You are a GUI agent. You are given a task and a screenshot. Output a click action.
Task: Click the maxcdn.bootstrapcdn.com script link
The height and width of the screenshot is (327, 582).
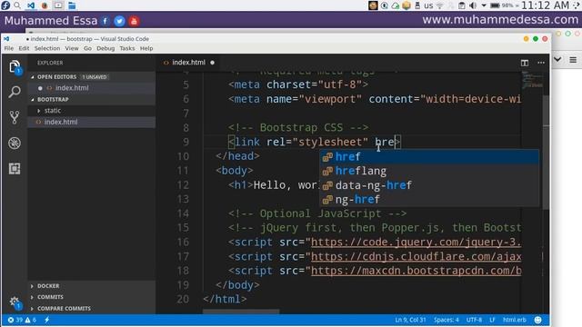click(416, 271)
